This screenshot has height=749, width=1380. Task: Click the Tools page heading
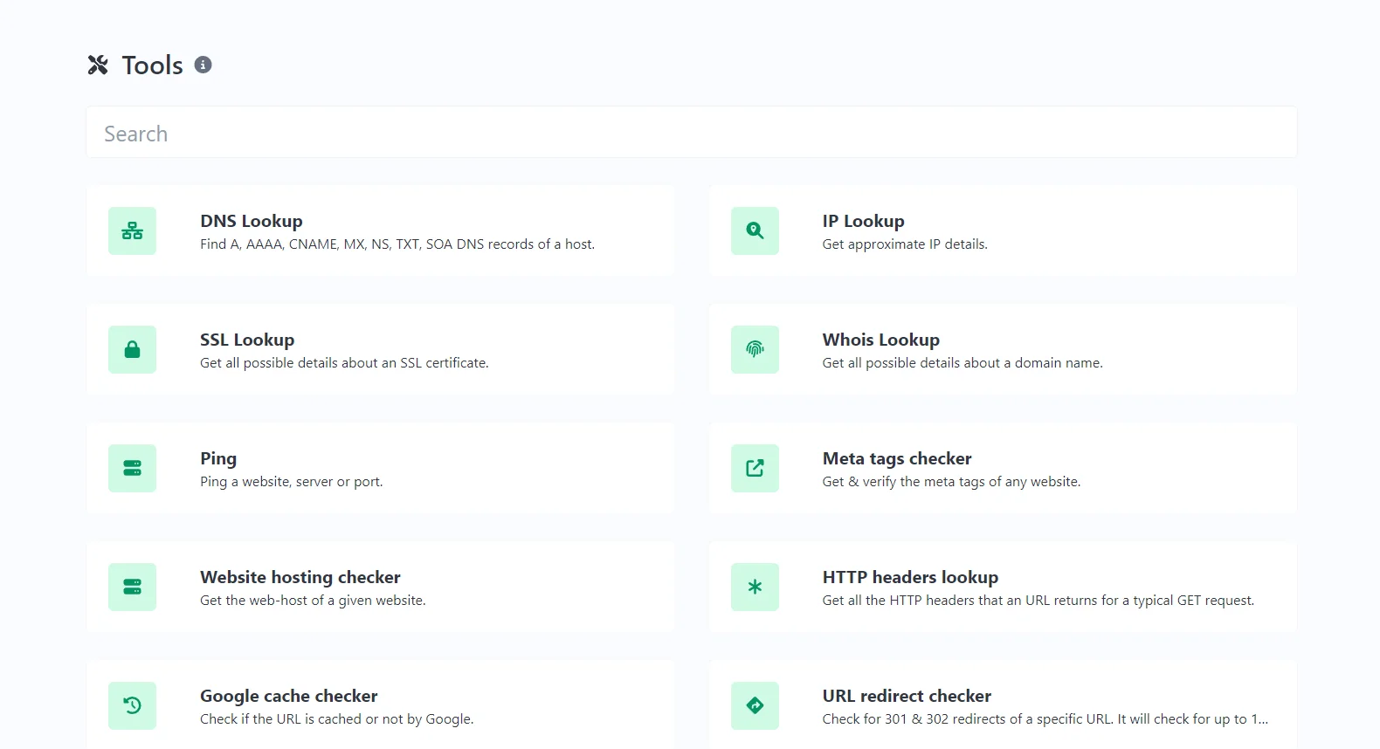[152, 65]
